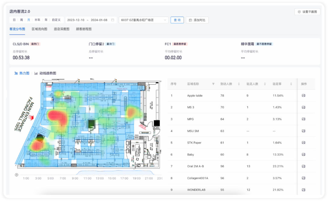Select the 半年 half-year granularity option

coord(37,20)
